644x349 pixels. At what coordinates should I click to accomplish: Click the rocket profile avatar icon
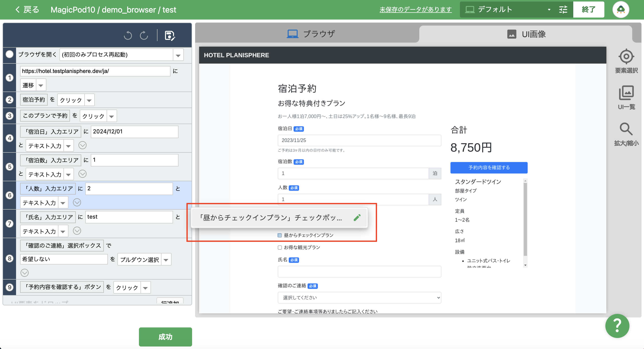(x=621, y=10)
